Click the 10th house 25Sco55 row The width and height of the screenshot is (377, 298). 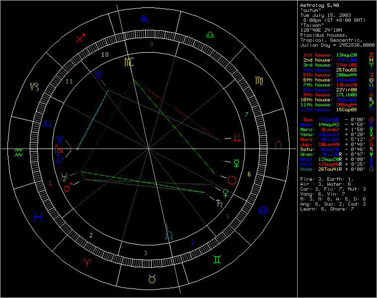pyautogui.click(x=329, y=100)
